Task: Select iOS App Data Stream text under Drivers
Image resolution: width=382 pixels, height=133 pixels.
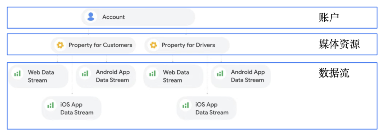Action: tap(212, 108)
